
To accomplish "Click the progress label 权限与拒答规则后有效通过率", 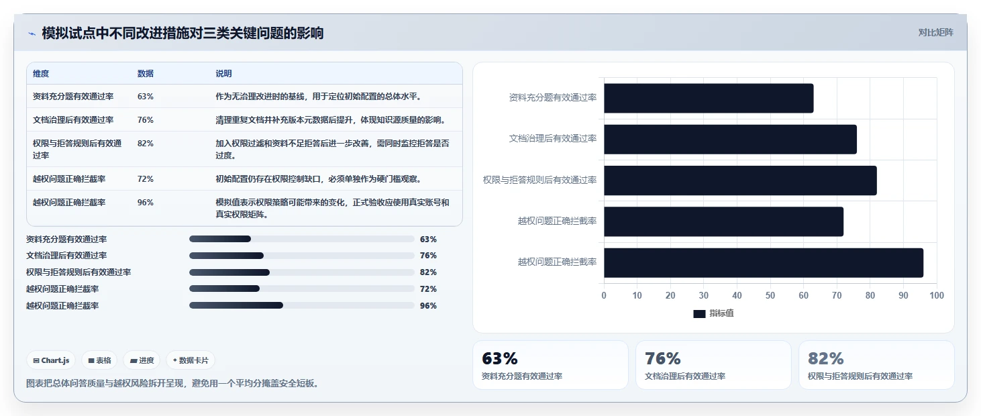I will coord(79,272).
